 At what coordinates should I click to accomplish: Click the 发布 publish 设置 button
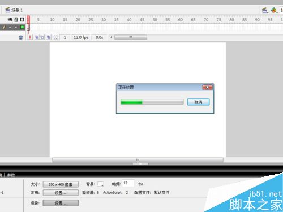61,193
